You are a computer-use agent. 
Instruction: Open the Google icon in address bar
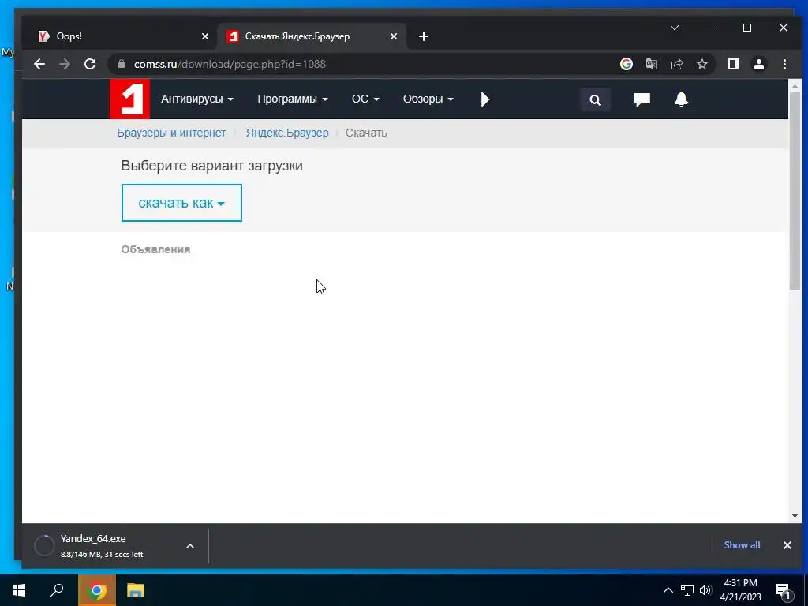[626, 64]
